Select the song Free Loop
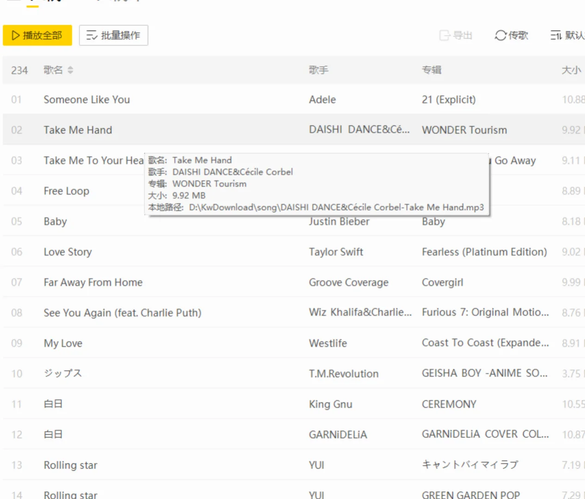The width and height of the screenshot is (585, 499). [67, 191]
